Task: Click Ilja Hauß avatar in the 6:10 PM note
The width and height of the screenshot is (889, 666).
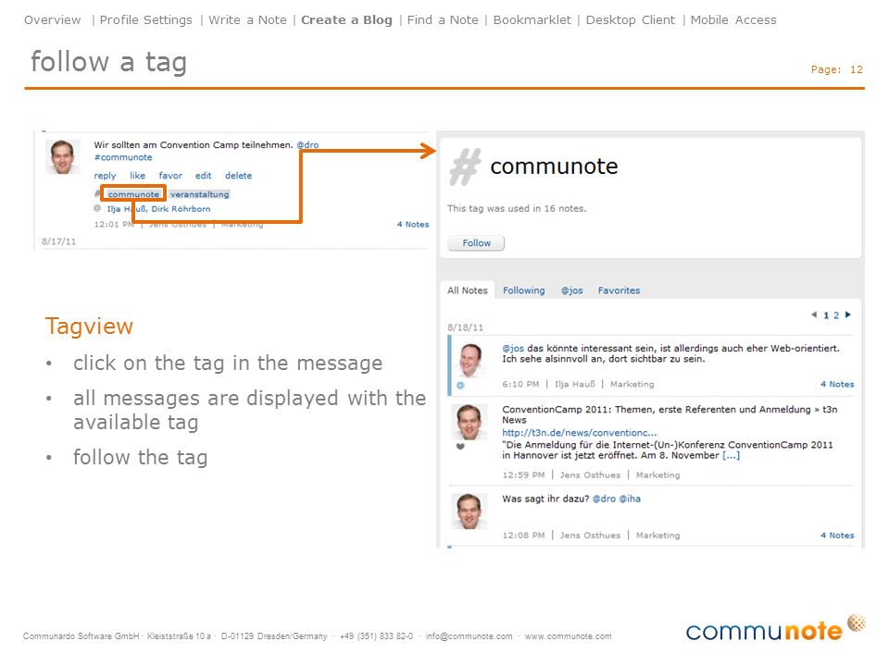Action: click(470, 360)
